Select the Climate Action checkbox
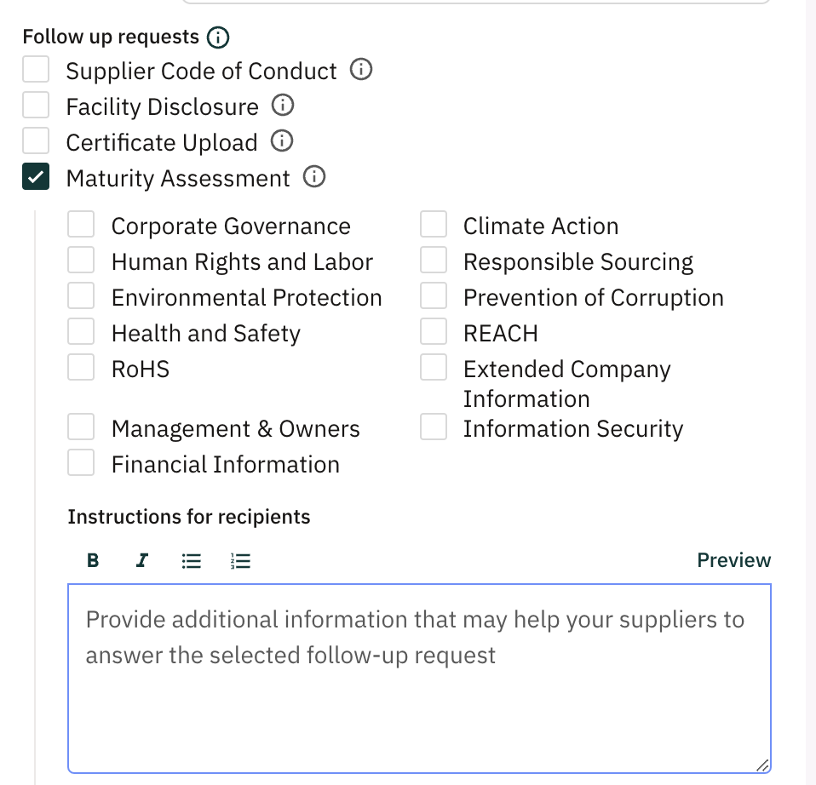The height and width of the screenshot is (785, 816). [434, 224]
